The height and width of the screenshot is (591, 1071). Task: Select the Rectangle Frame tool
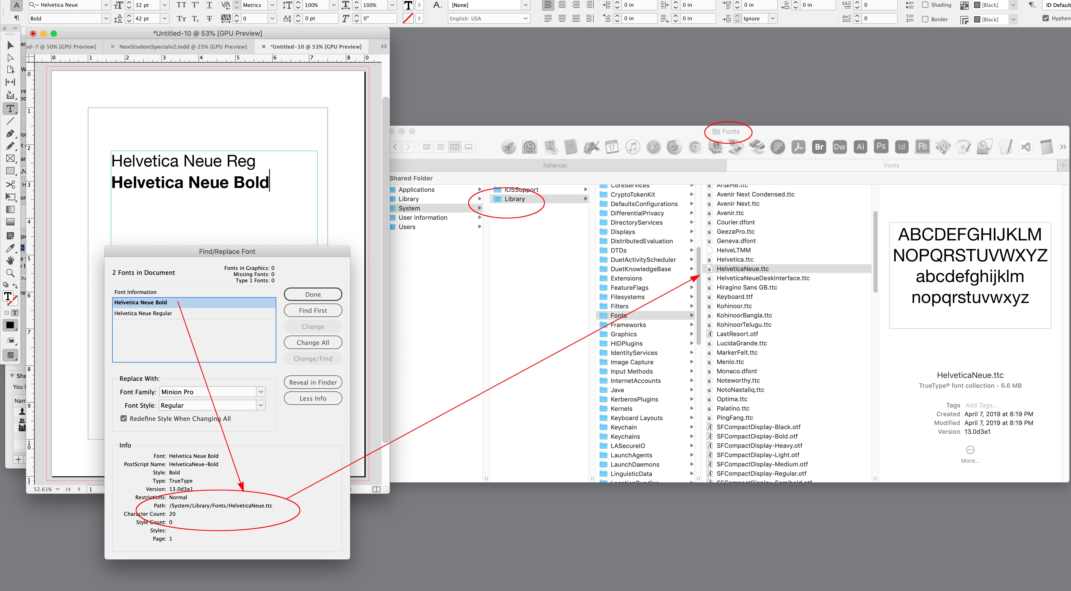click(x=10, y=158)
